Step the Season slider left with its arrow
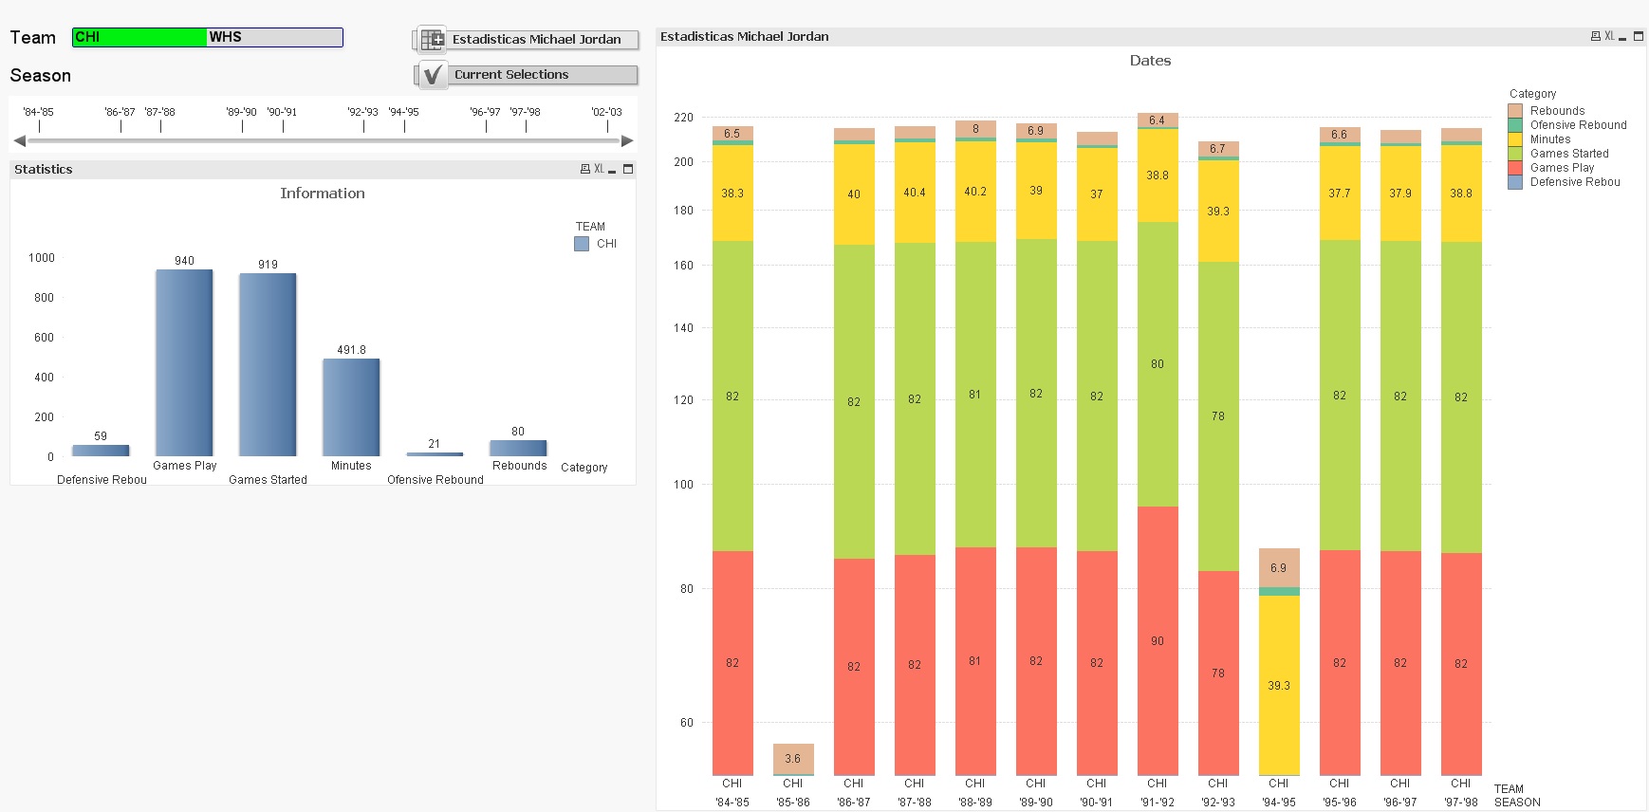 [19, 140]
